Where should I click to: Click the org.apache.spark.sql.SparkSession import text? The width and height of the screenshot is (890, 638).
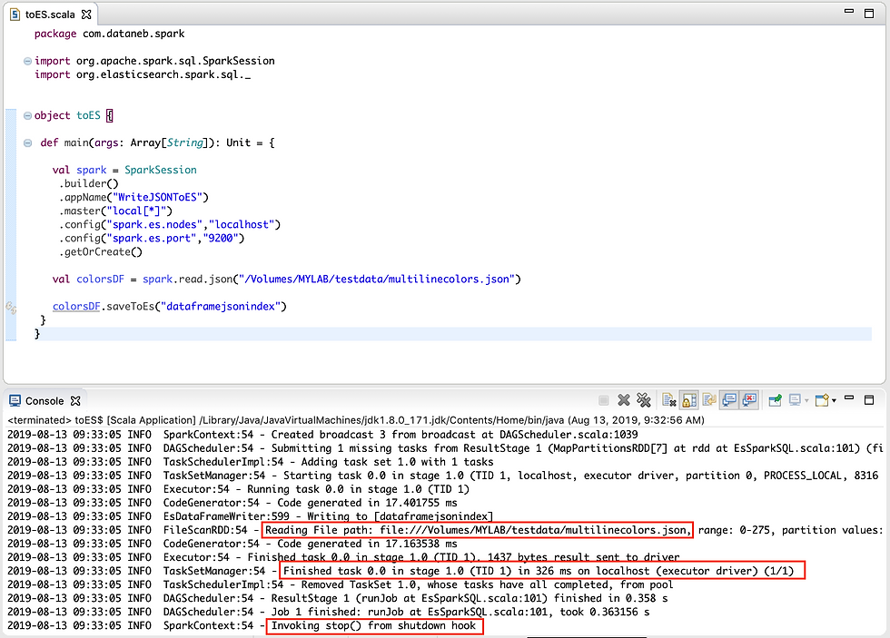175,61
